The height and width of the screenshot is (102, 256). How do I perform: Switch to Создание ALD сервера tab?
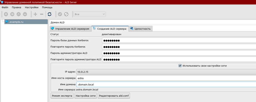[110, 29]
